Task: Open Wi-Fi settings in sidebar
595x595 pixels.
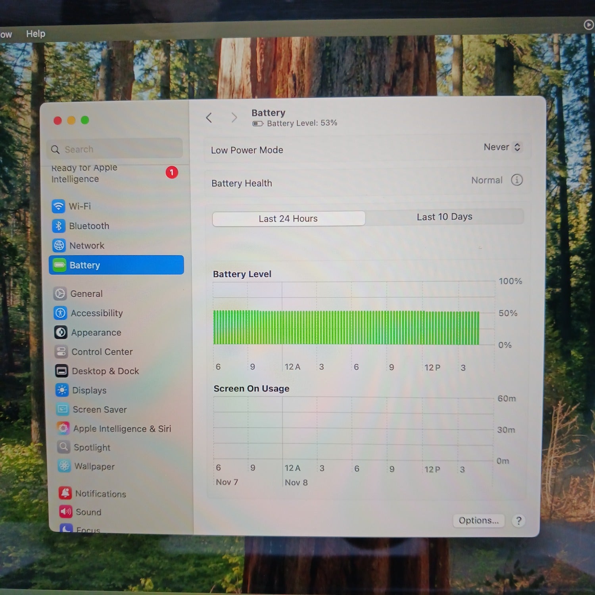Action: click(x=80, y=206)
